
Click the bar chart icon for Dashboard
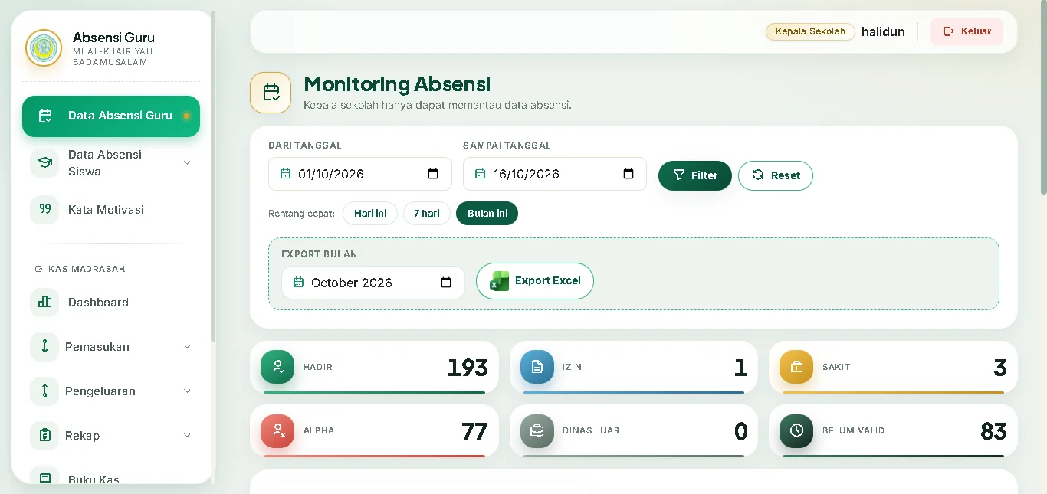(x=45, y=302)
